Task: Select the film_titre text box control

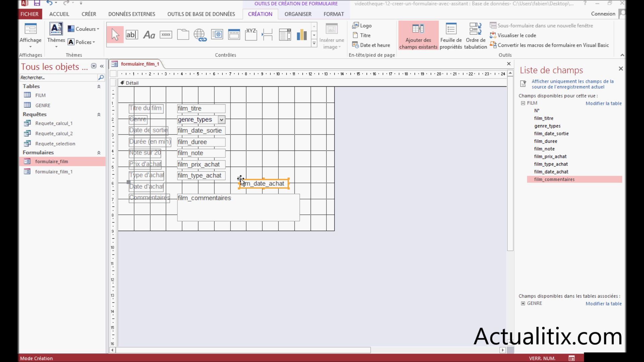Action: coord(201,108)
